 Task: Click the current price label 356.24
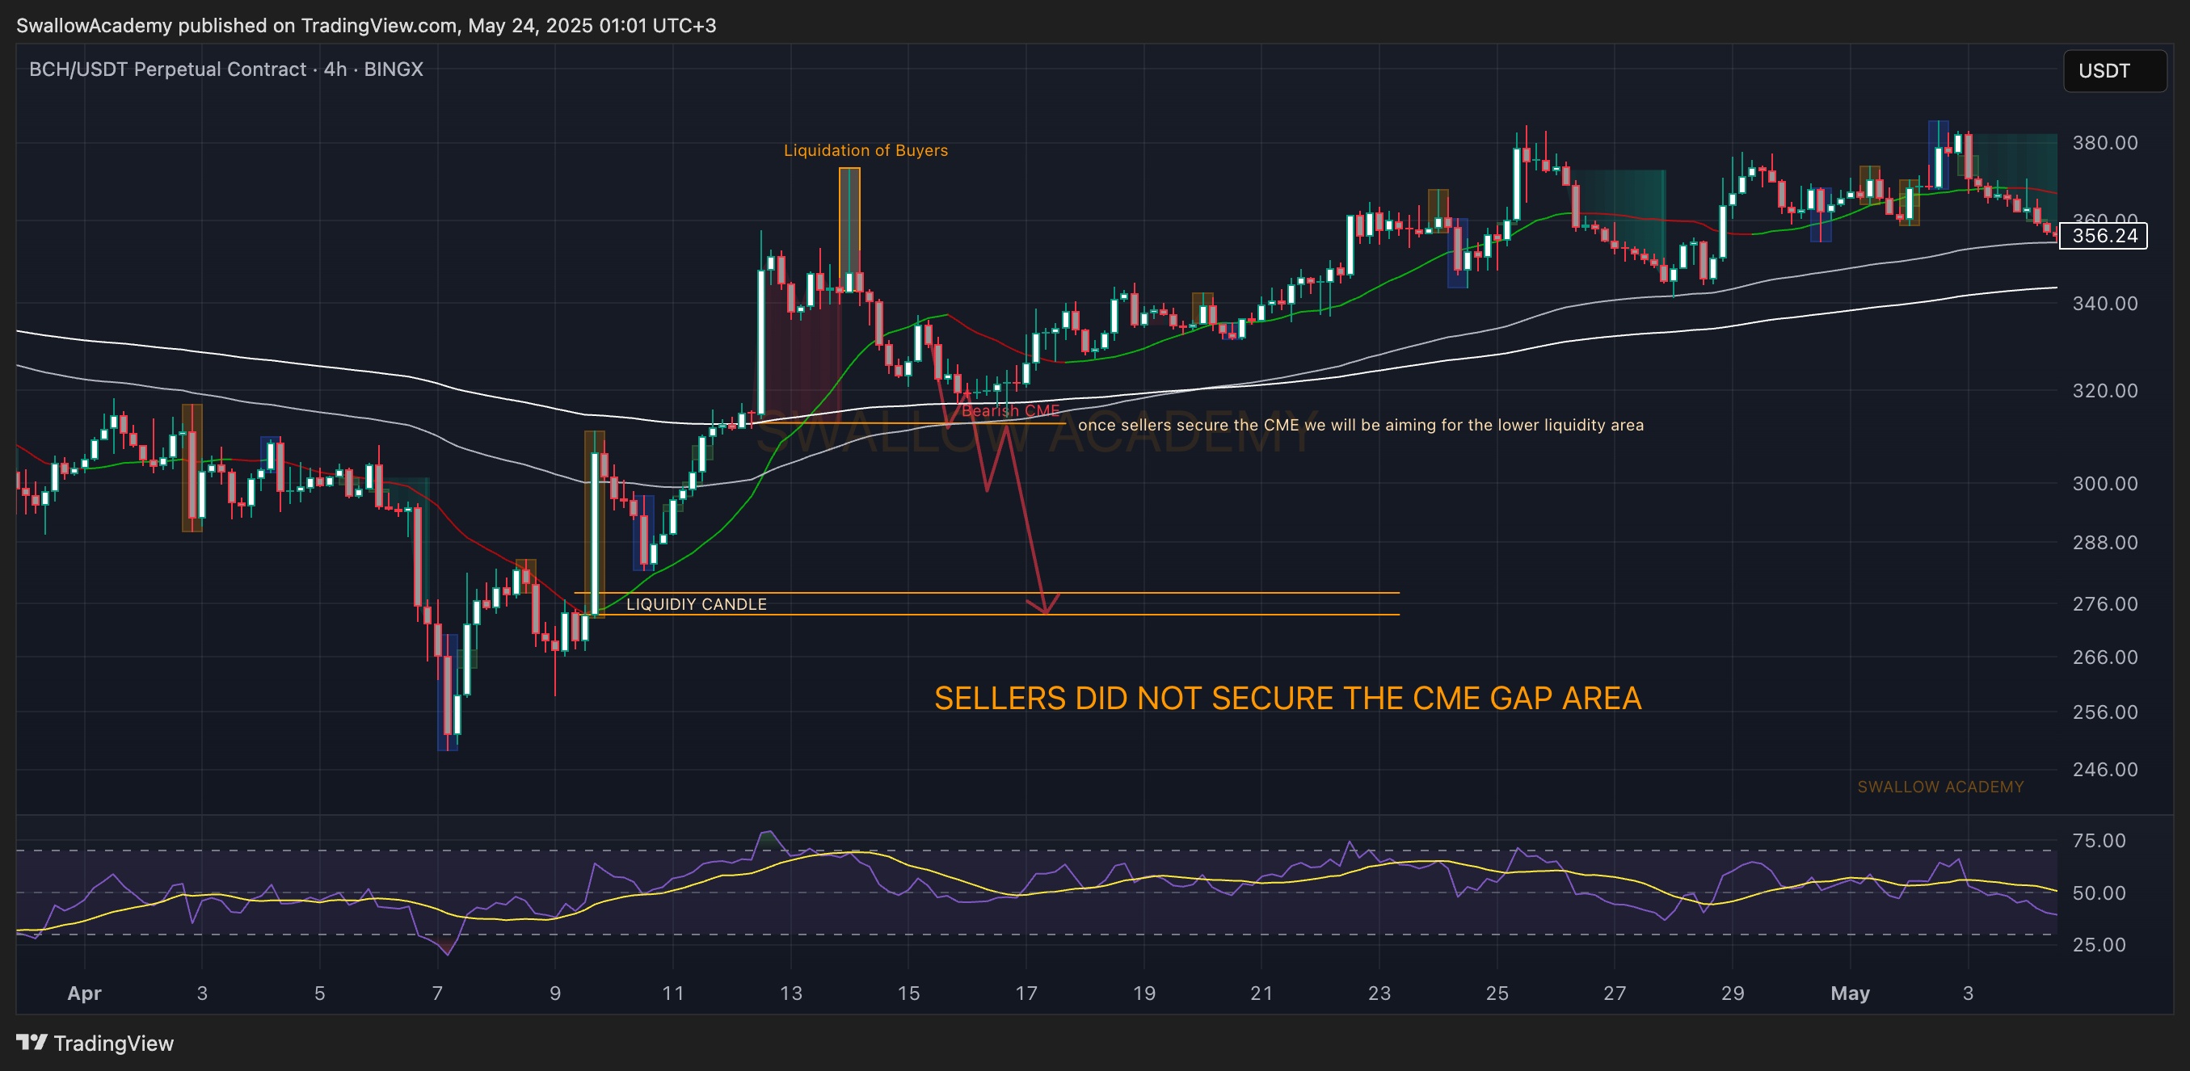coord(2104,236)
